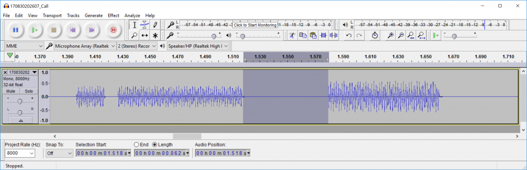Open the Help menu
Screen dimensions: 527x170
point(150,15)
